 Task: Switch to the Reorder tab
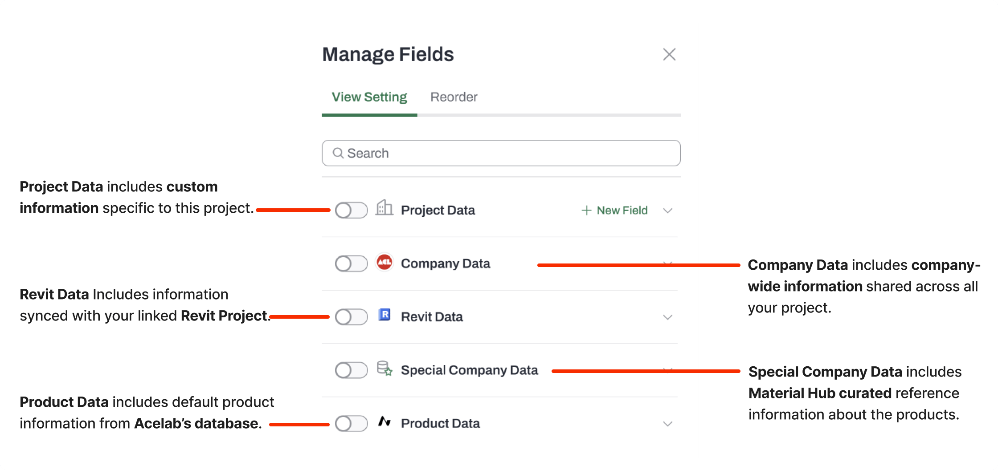[x=454, y=97]
